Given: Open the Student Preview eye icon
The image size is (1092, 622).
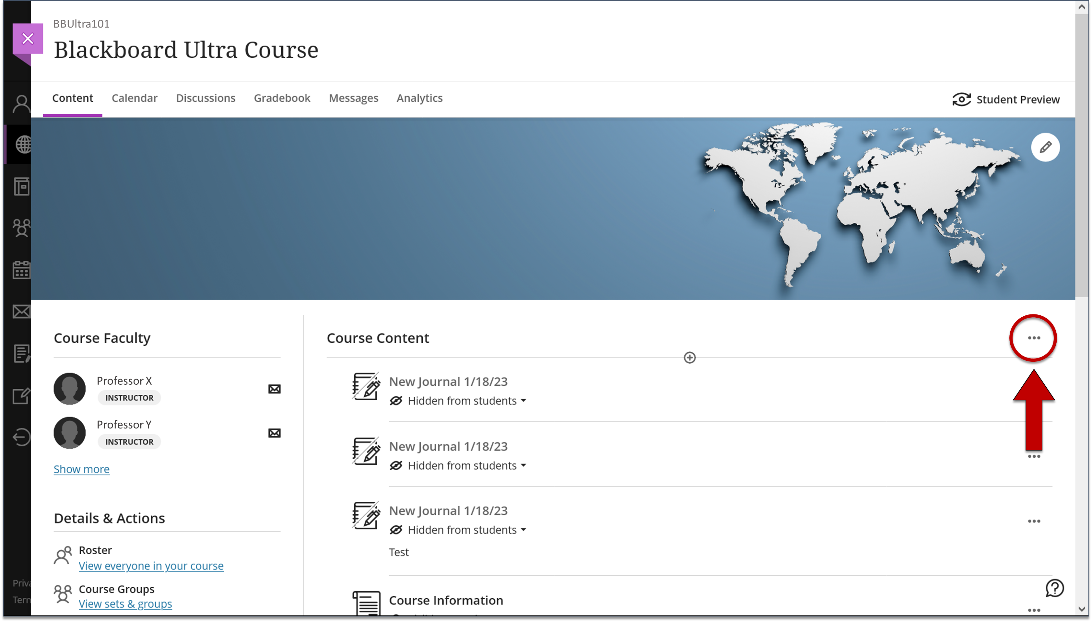Looking at the screenshot, I should pos(961,100).
